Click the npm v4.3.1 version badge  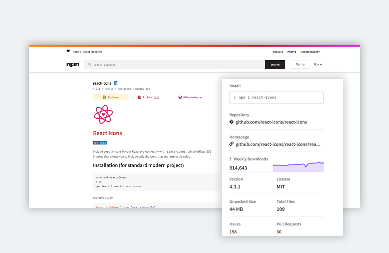click(x=100, y=143)
